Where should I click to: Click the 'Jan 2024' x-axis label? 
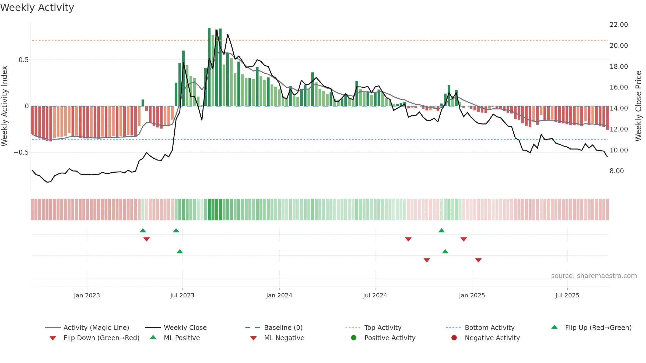pyautogui.click(x=279, y=295)
